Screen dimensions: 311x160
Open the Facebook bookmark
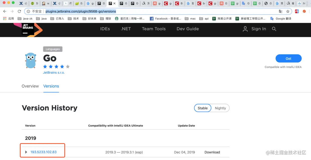(165, 19)
